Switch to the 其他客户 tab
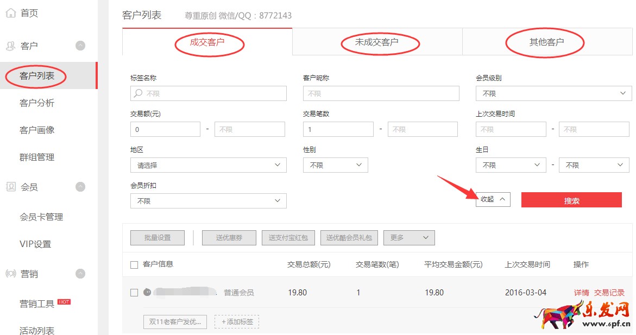This screenshot has width=636, height=335. point(546,42)
